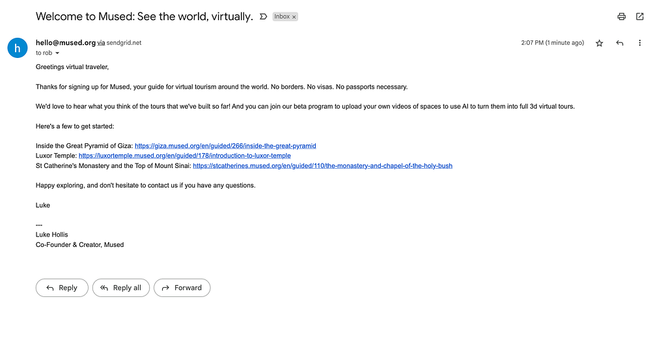Screen dimensions: 651x340
Task: Open the email in a new window
Action: [640, 17]
